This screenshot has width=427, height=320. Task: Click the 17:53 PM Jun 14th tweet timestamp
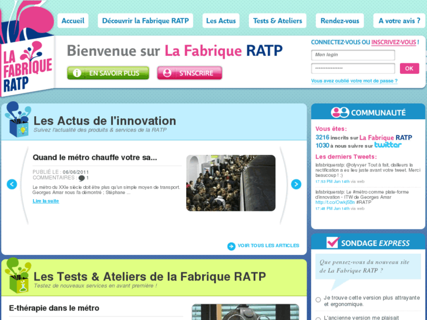332,181
